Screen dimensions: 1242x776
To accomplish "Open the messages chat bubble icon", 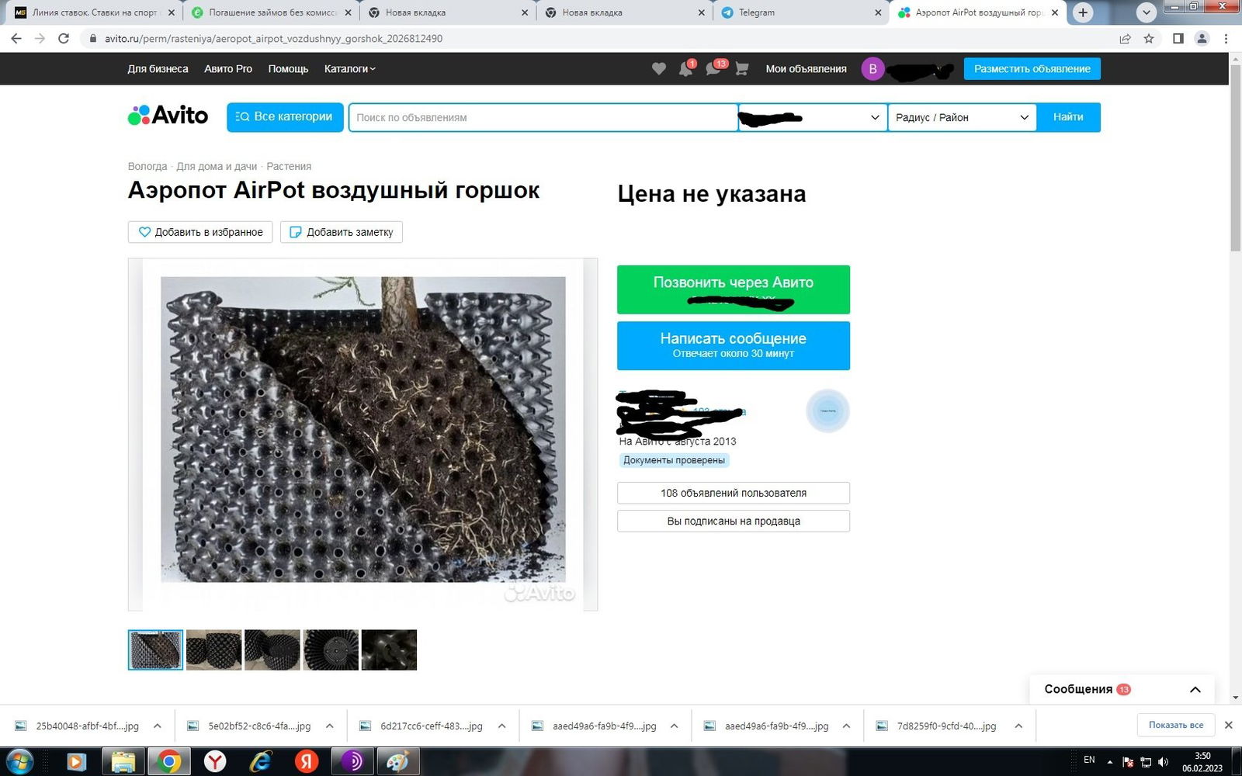I will pos(713,69).
